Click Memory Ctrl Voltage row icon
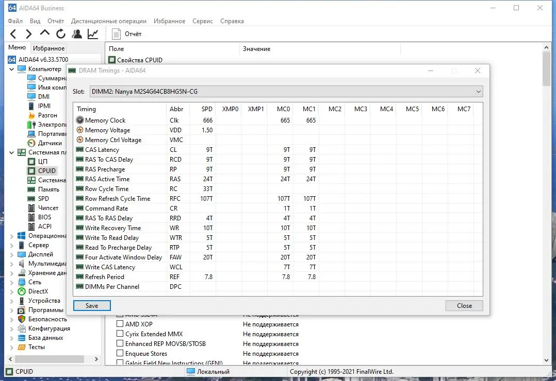Image resolution: width=556 pixels, height=381 pixels. click(80, 140)
